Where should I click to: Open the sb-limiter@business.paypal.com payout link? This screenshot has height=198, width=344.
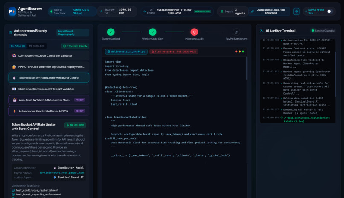(61, 172)
